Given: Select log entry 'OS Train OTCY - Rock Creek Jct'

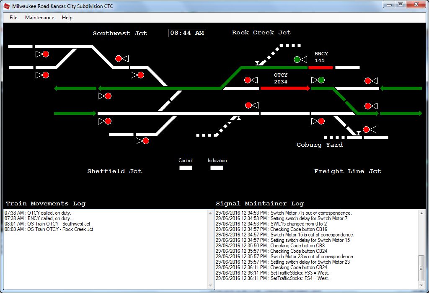Looking at the screenshot, I should 49,229.
